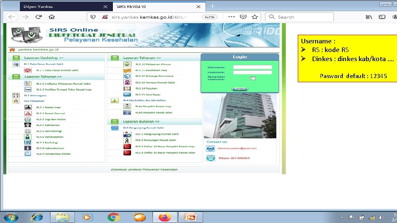Click into the Username input field
Screen dimensions: 397x223
[x=252, y=67]
